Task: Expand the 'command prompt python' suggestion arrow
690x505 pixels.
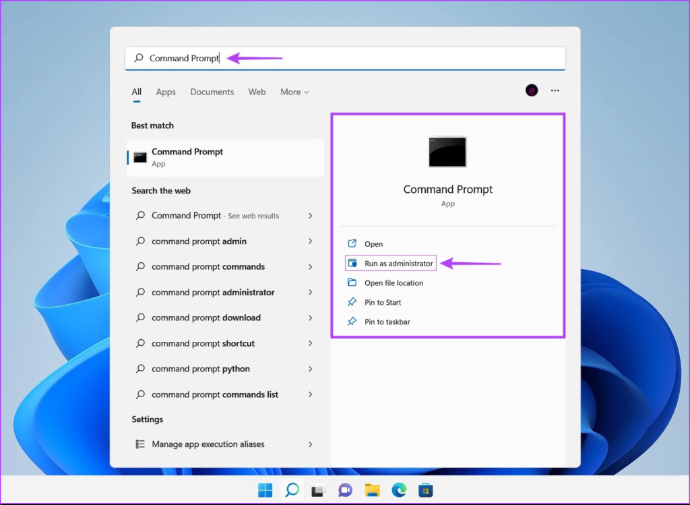Action: (310, 369)
